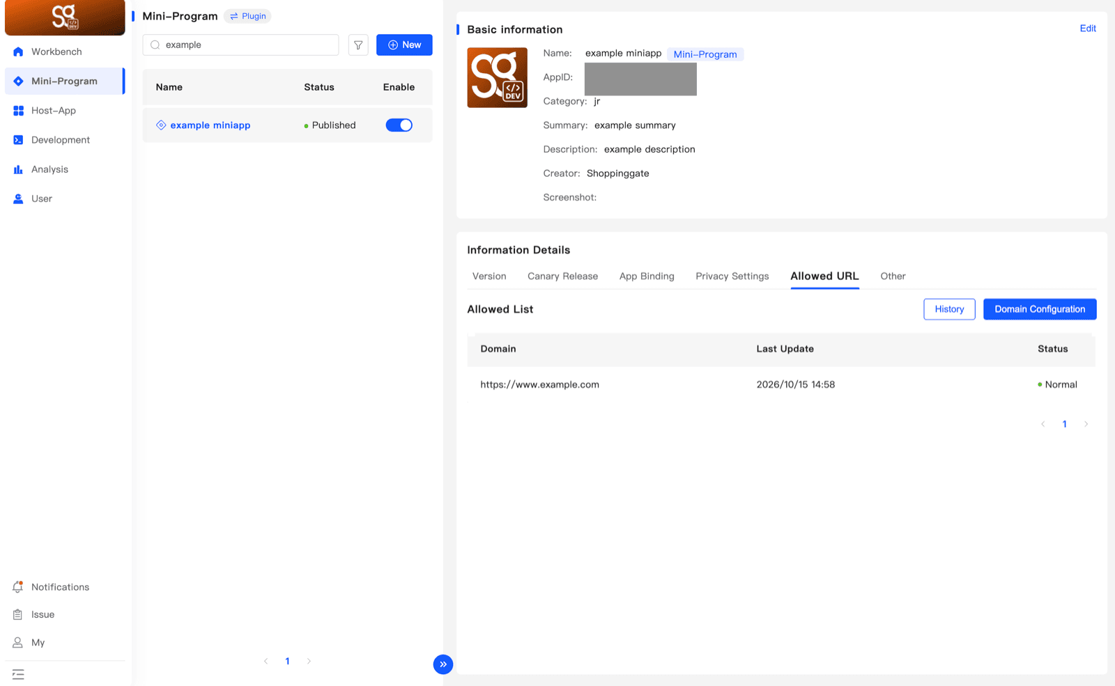The image size is (1115, 686).
Task: Click the search field containing example
Action: click(x=240, y=45)
